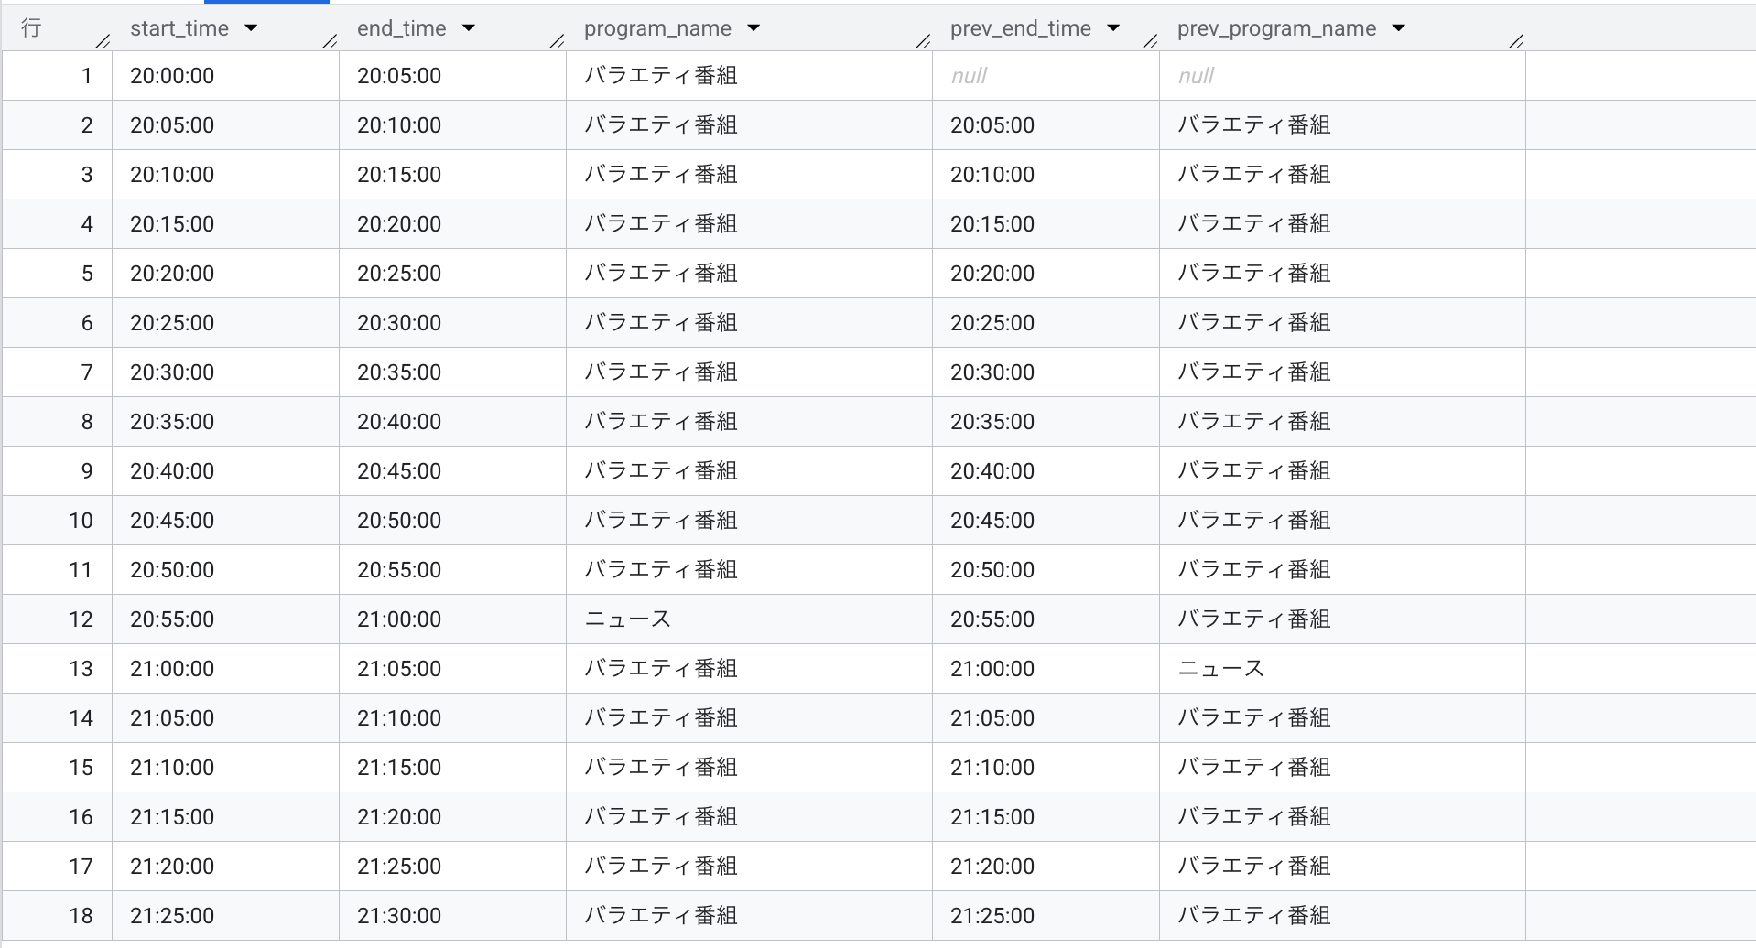Screen dimensions: 1756x948
Task: Open the prev_end_time column dropdown arrow
Action: 1113,28
